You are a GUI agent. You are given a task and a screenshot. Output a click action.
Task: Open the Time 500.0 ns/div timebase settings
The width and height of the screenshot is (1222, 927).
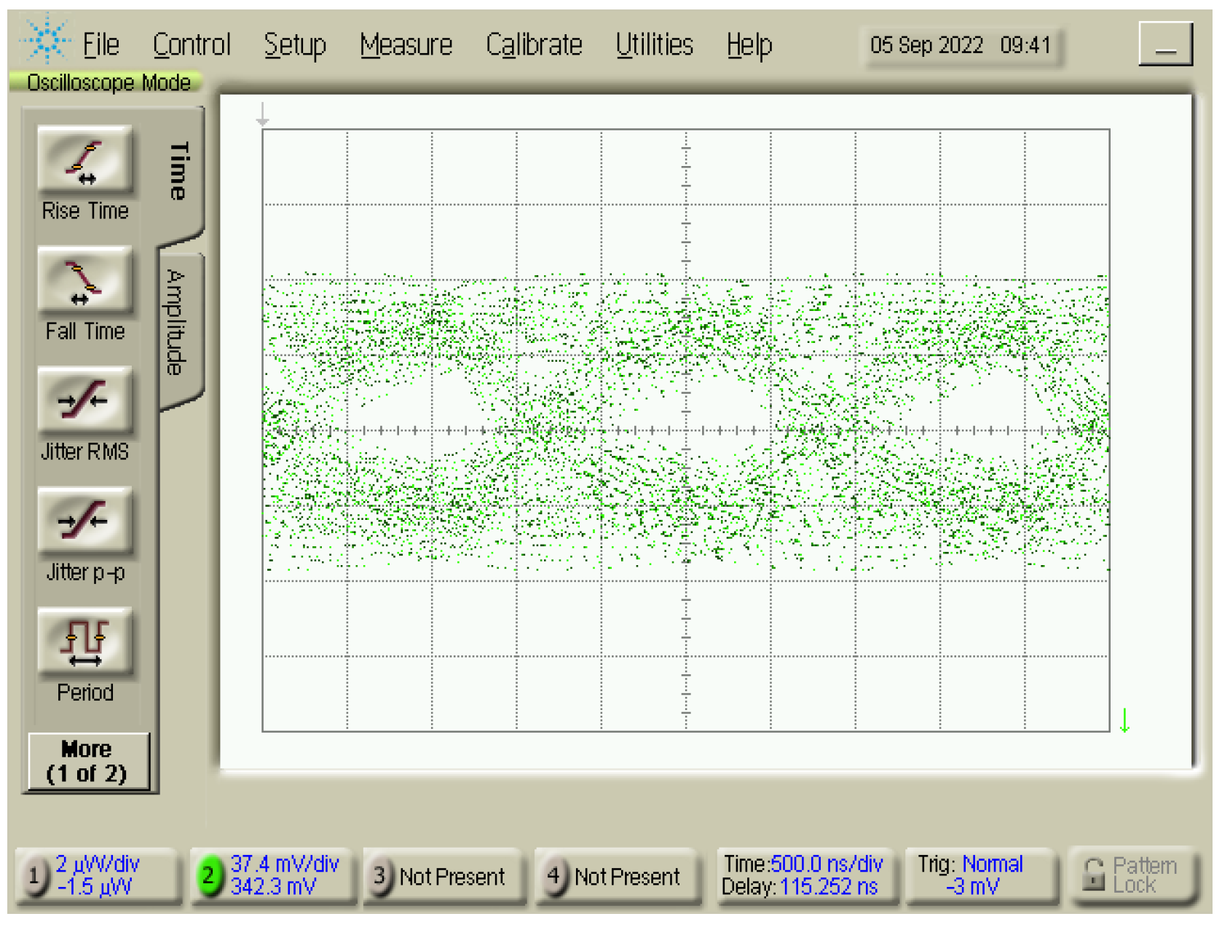point(803,864)
